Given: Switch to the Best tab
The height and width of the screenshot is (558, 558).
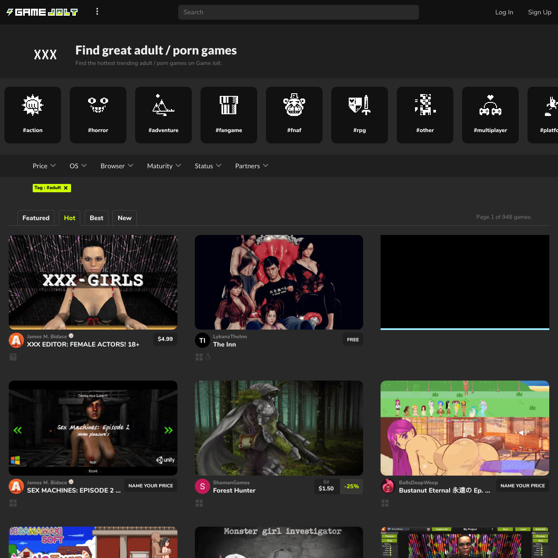Looking at the screenshot, I should click(x=96, y=218).
